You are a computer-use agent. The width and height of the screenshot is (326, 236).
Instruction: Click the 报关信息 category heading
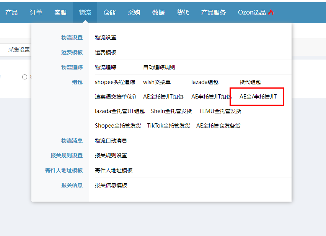[x=72, y=185]
